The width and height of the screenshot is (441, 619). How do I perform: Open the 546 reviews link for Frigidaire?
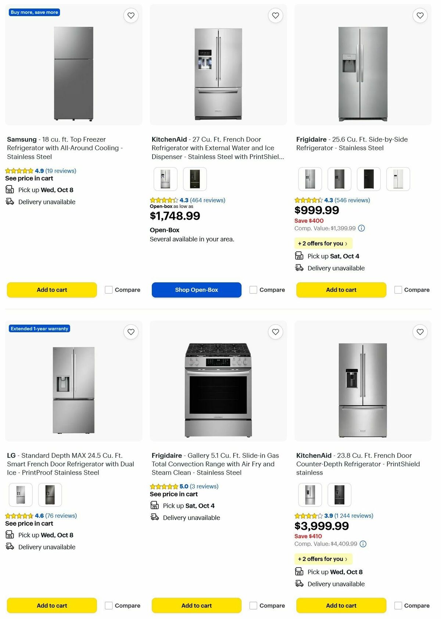click(x=353, y=200)
